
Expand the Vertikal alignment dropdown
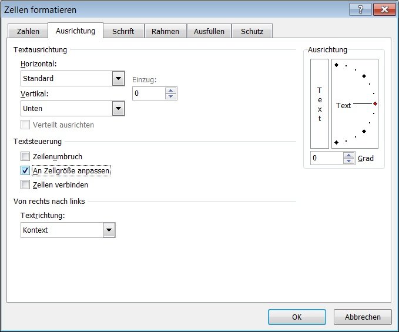point(118,109)
